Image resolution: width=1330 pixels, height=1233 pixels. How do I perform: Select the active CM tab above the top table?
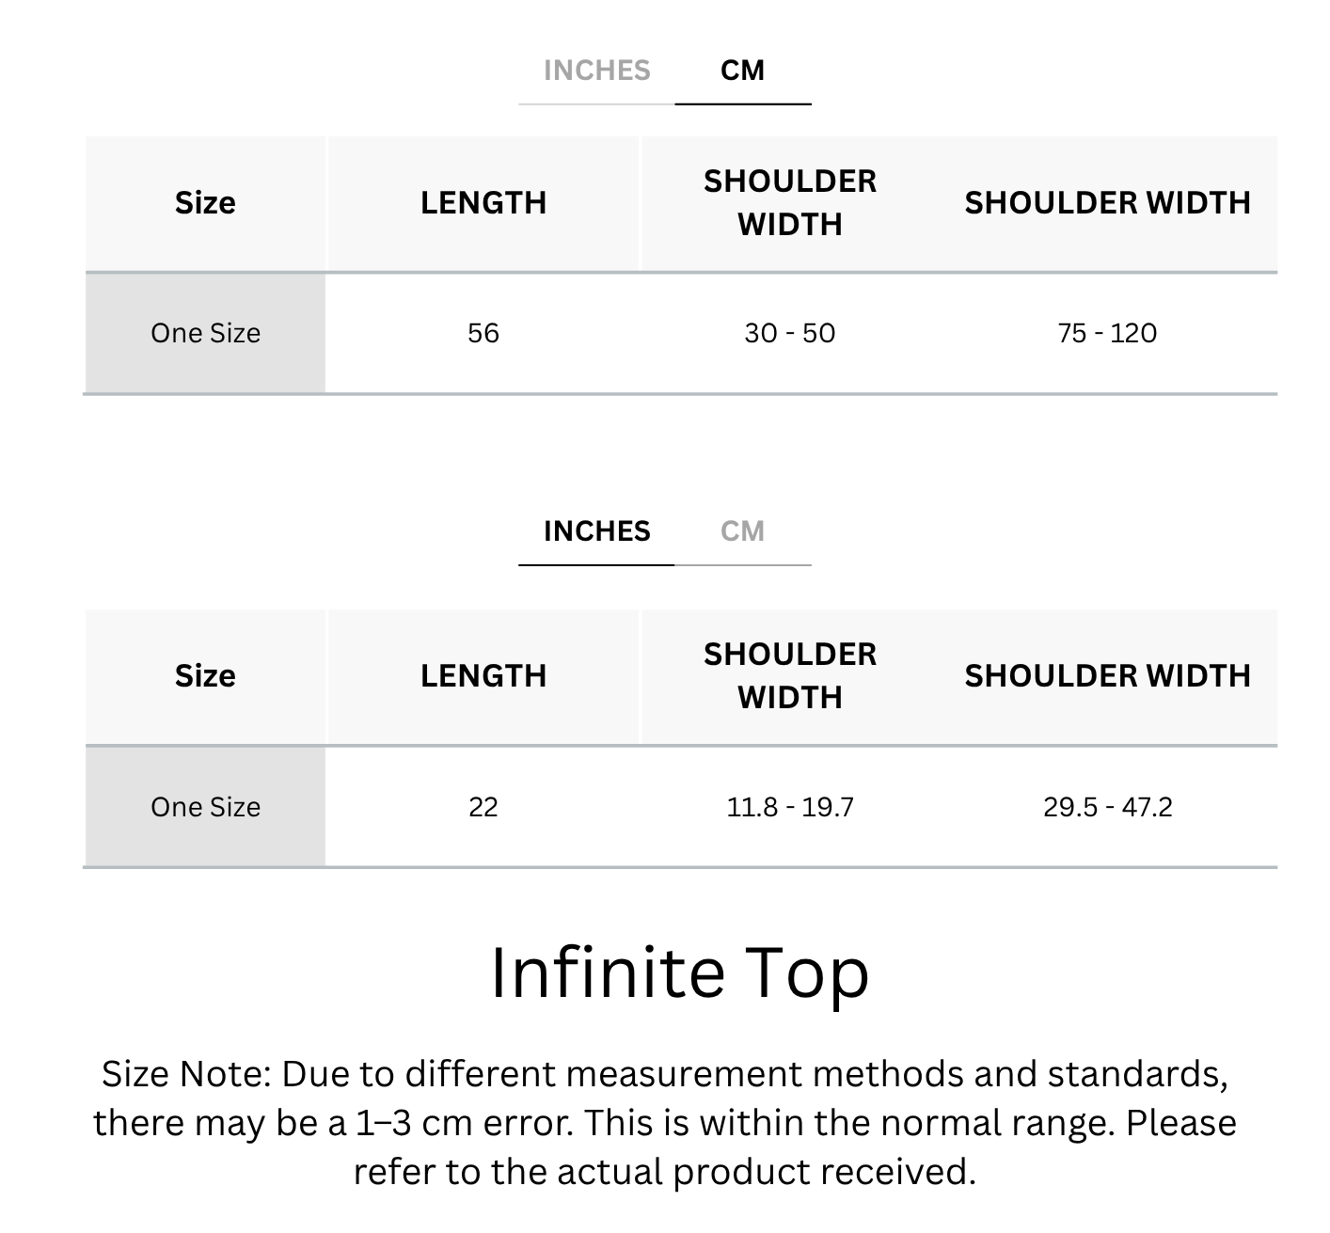coord(742,71)
